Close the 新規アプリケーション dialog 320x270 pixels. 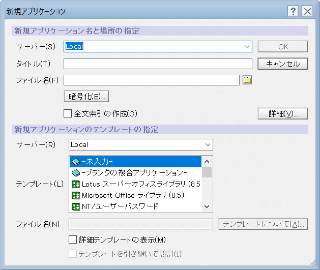307,11
